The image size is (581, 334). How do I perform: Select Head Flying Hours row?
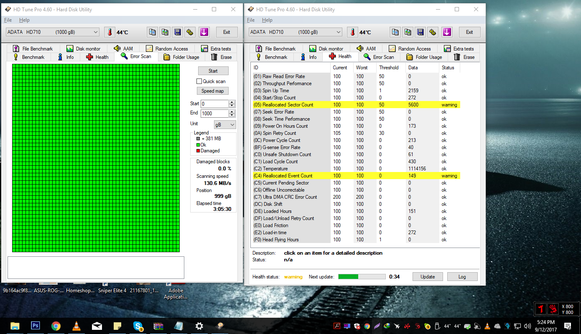click(x=356, y=240)
